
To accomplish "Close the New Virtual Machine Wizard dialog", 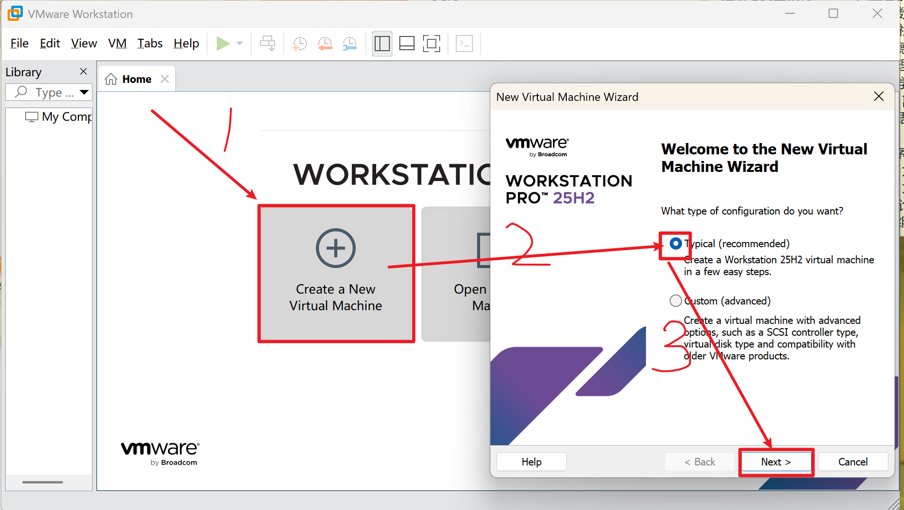I will click(x=878, y=97).
